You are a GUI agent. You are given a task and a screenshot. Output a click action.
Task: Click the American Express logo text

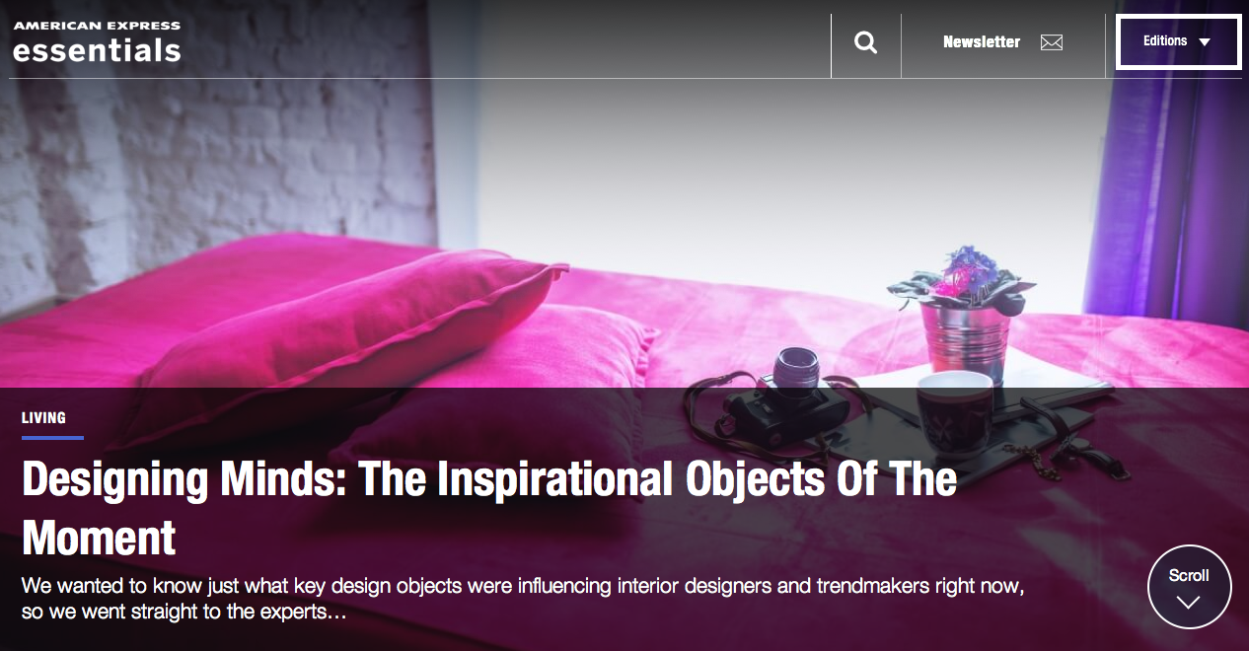point(97,26)
